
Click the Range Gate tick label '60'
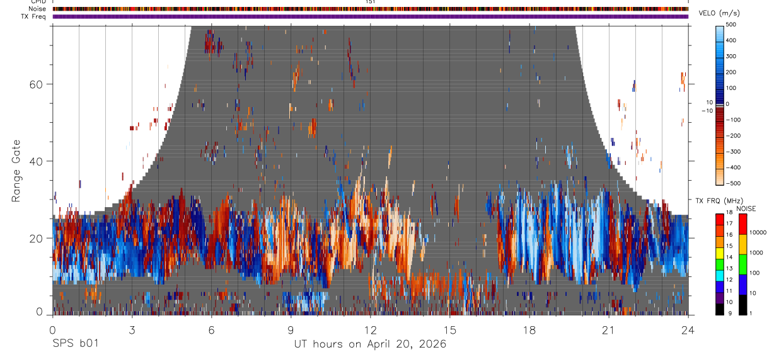point(36,84)
